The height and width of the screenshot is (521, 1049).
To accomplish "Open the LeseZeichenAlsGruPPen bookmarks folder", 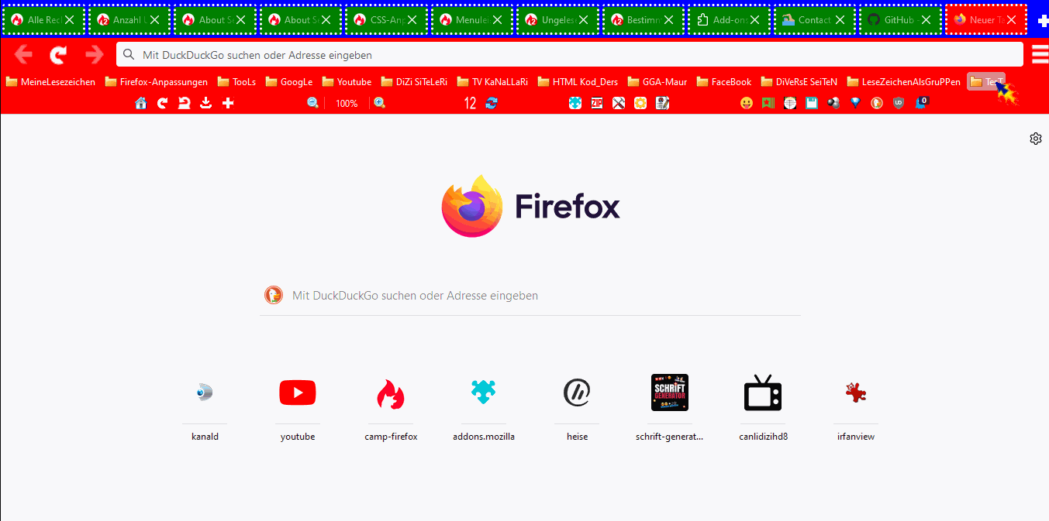I will [904, 81].
